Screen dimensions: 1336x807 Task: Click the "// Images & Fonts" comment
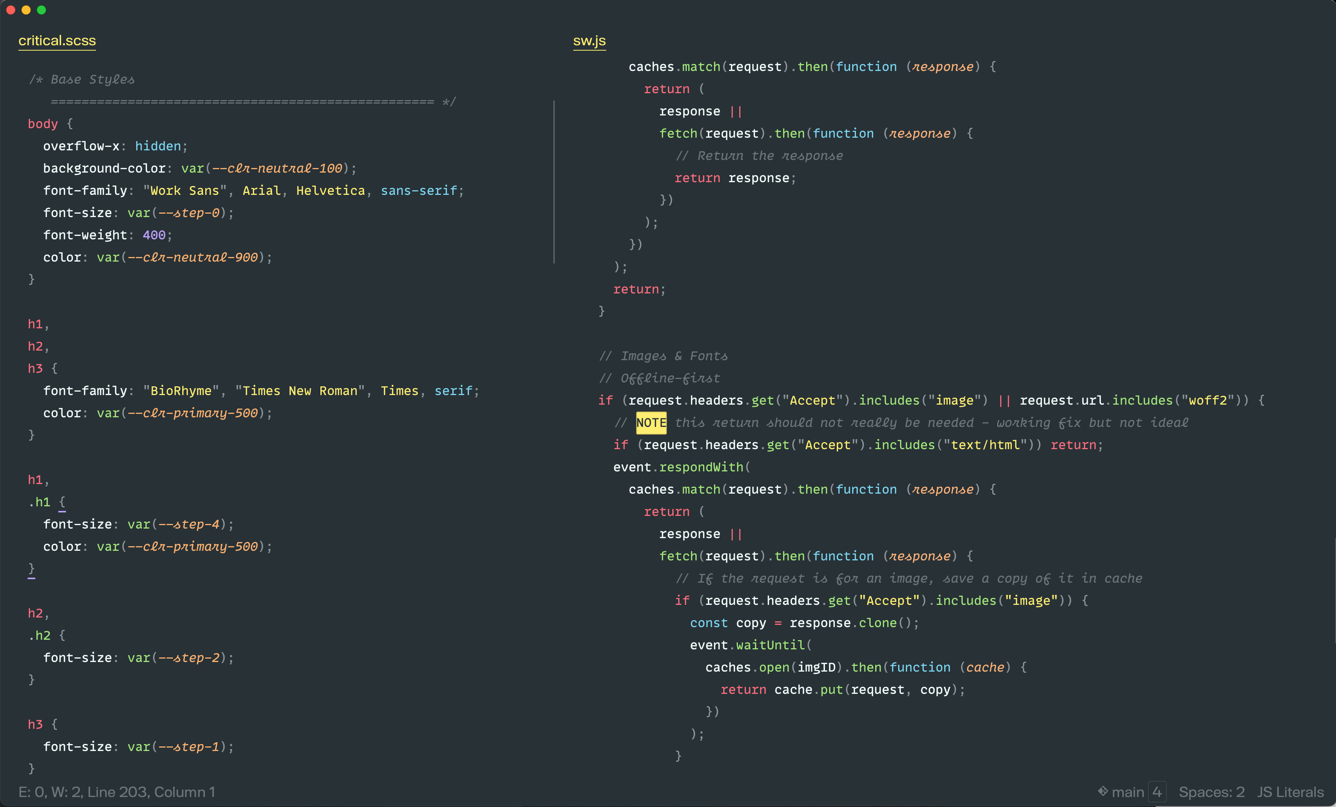pyautogui.click(x=663, y=356)
